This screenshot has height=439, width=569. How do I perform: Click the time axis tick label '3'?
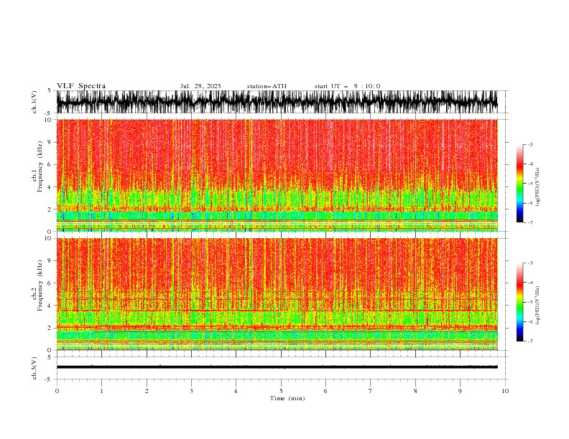(191, 391)
